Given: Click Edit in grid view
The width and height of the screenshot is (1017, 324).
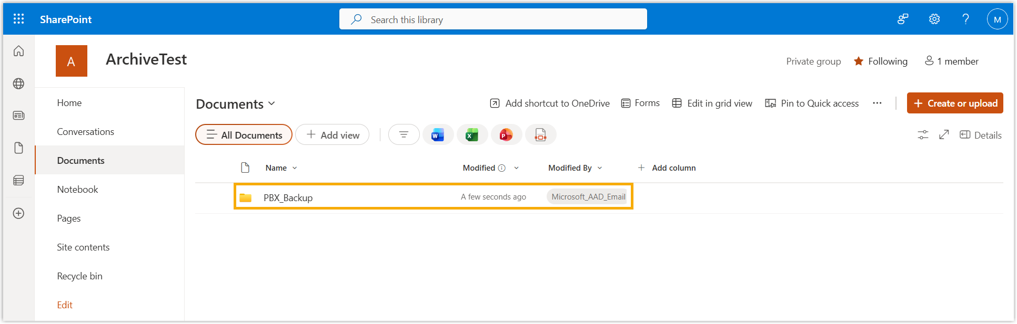Looking at the screenshot, I should tap(712, 103).
